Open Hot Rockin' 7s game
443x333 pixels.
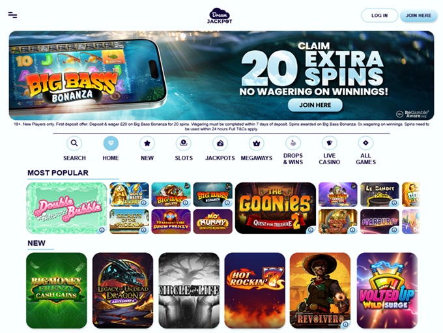click(255, 290)
